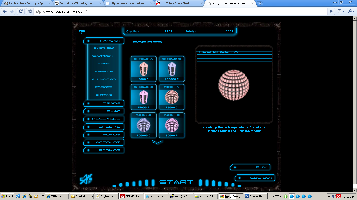Screen dimensions: 357x200
Task: Go back with browser back arrow
Action: (4, 11)
